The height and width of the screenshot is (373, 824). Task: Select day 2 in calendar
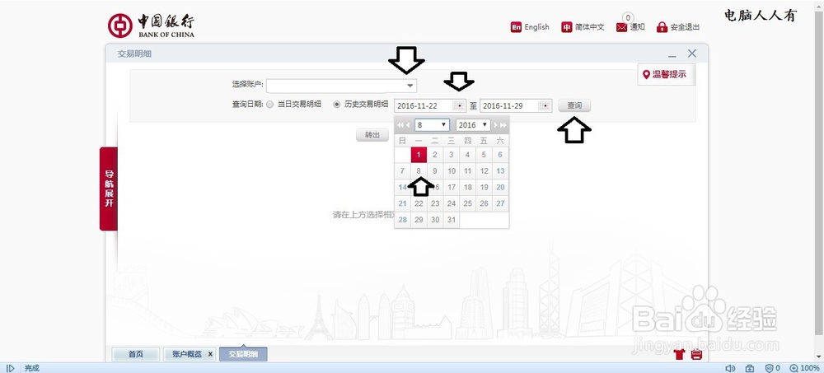435,155
